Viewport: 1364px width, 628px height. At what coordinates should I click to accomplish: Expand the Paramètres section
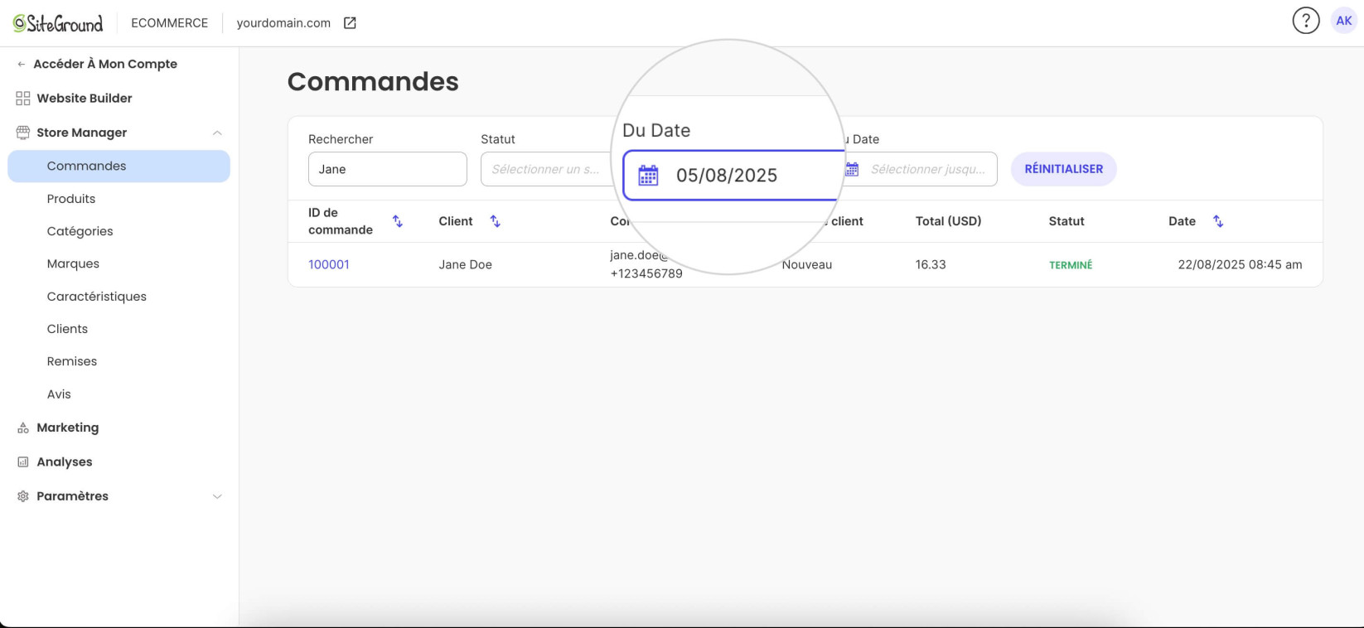(217, 496)
